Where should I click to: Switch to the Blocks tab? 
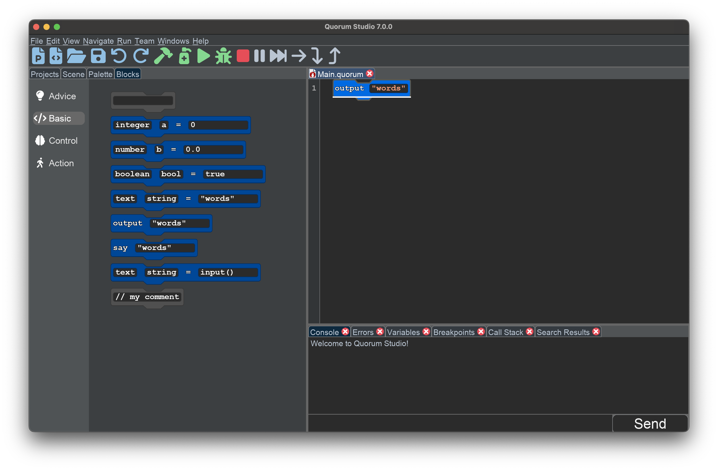click(128, 74)
